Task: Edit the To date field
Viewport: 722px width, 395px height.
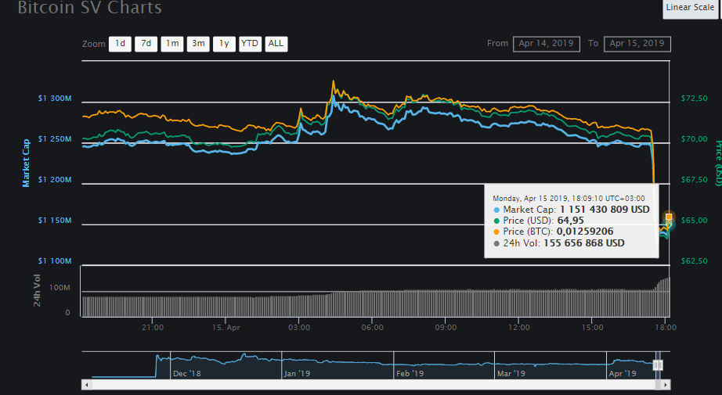Action: click(637, 44)
